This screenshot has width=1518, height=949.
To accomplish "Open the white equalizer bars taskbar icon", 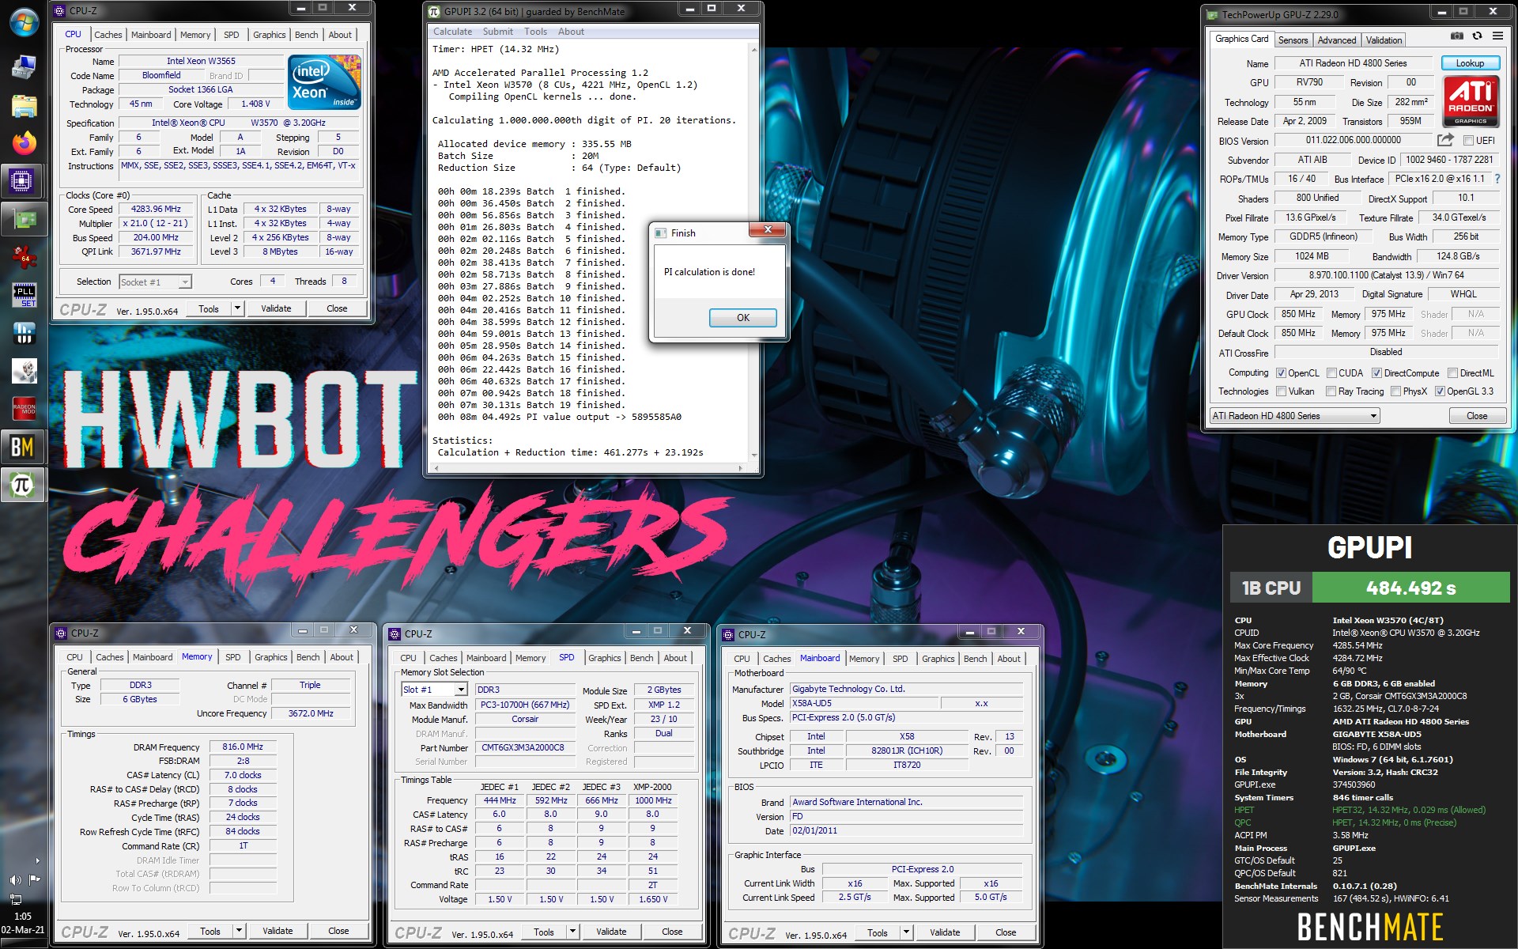I will 24,333.
